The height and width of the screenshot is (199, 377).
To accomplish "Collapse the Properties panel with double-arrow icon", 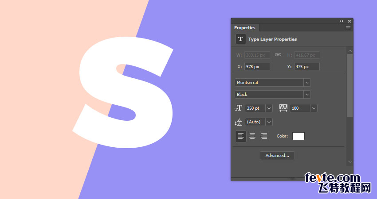I will 341,21.
